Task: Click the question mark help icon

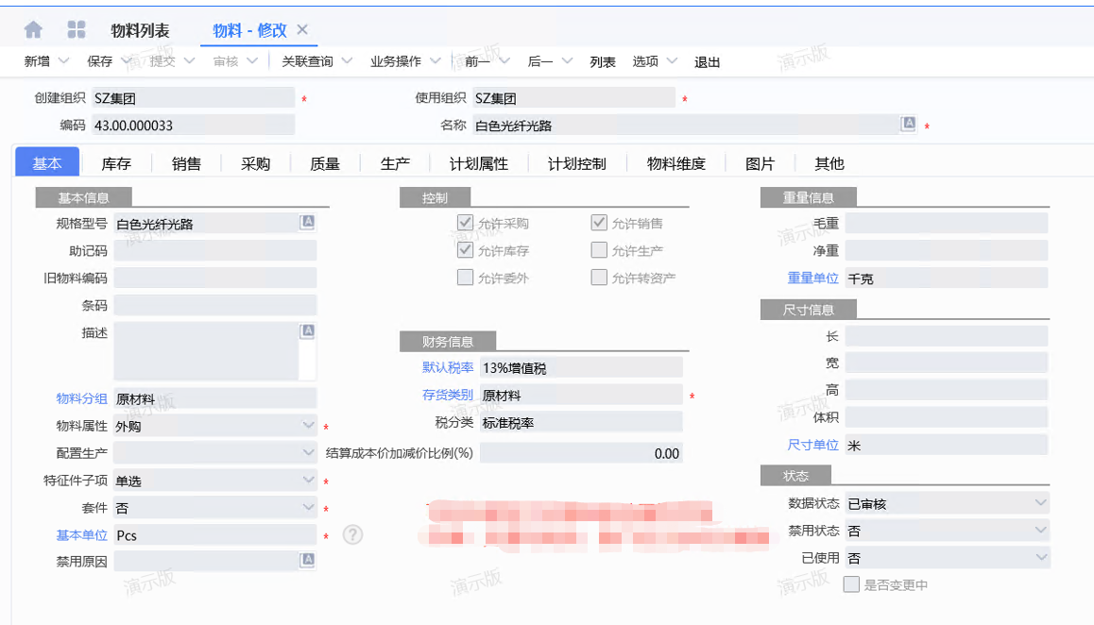Action: (x=352, y=535)
